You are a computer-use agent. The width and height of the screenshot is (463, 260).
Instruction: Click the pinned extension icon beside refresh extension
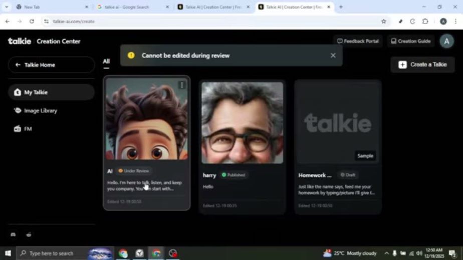point(400,21)
